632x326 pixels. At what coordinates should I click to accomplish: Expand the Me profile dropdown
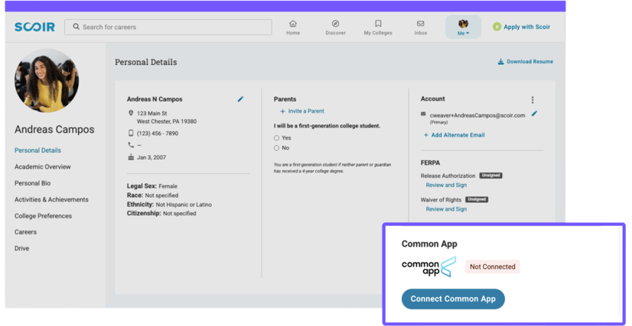pos(463,27)
